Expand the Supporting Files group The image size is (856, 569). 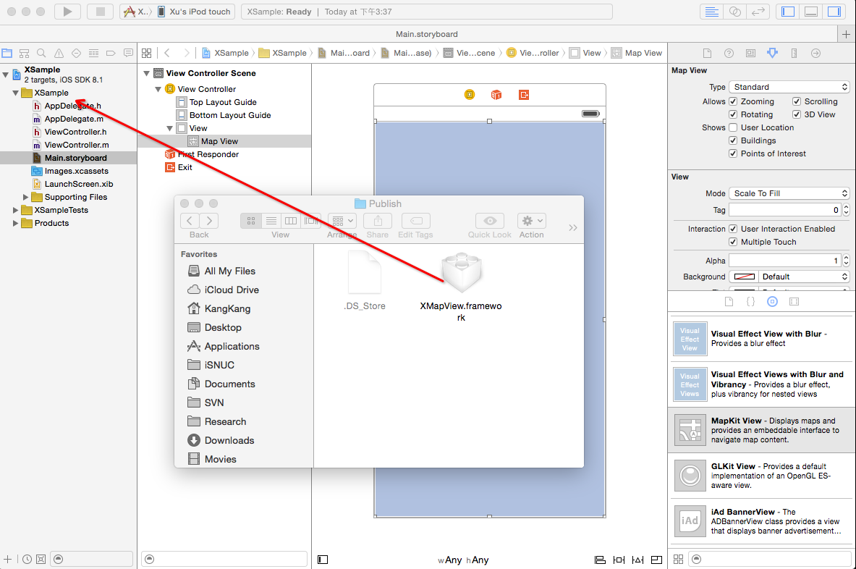(27, 197)
